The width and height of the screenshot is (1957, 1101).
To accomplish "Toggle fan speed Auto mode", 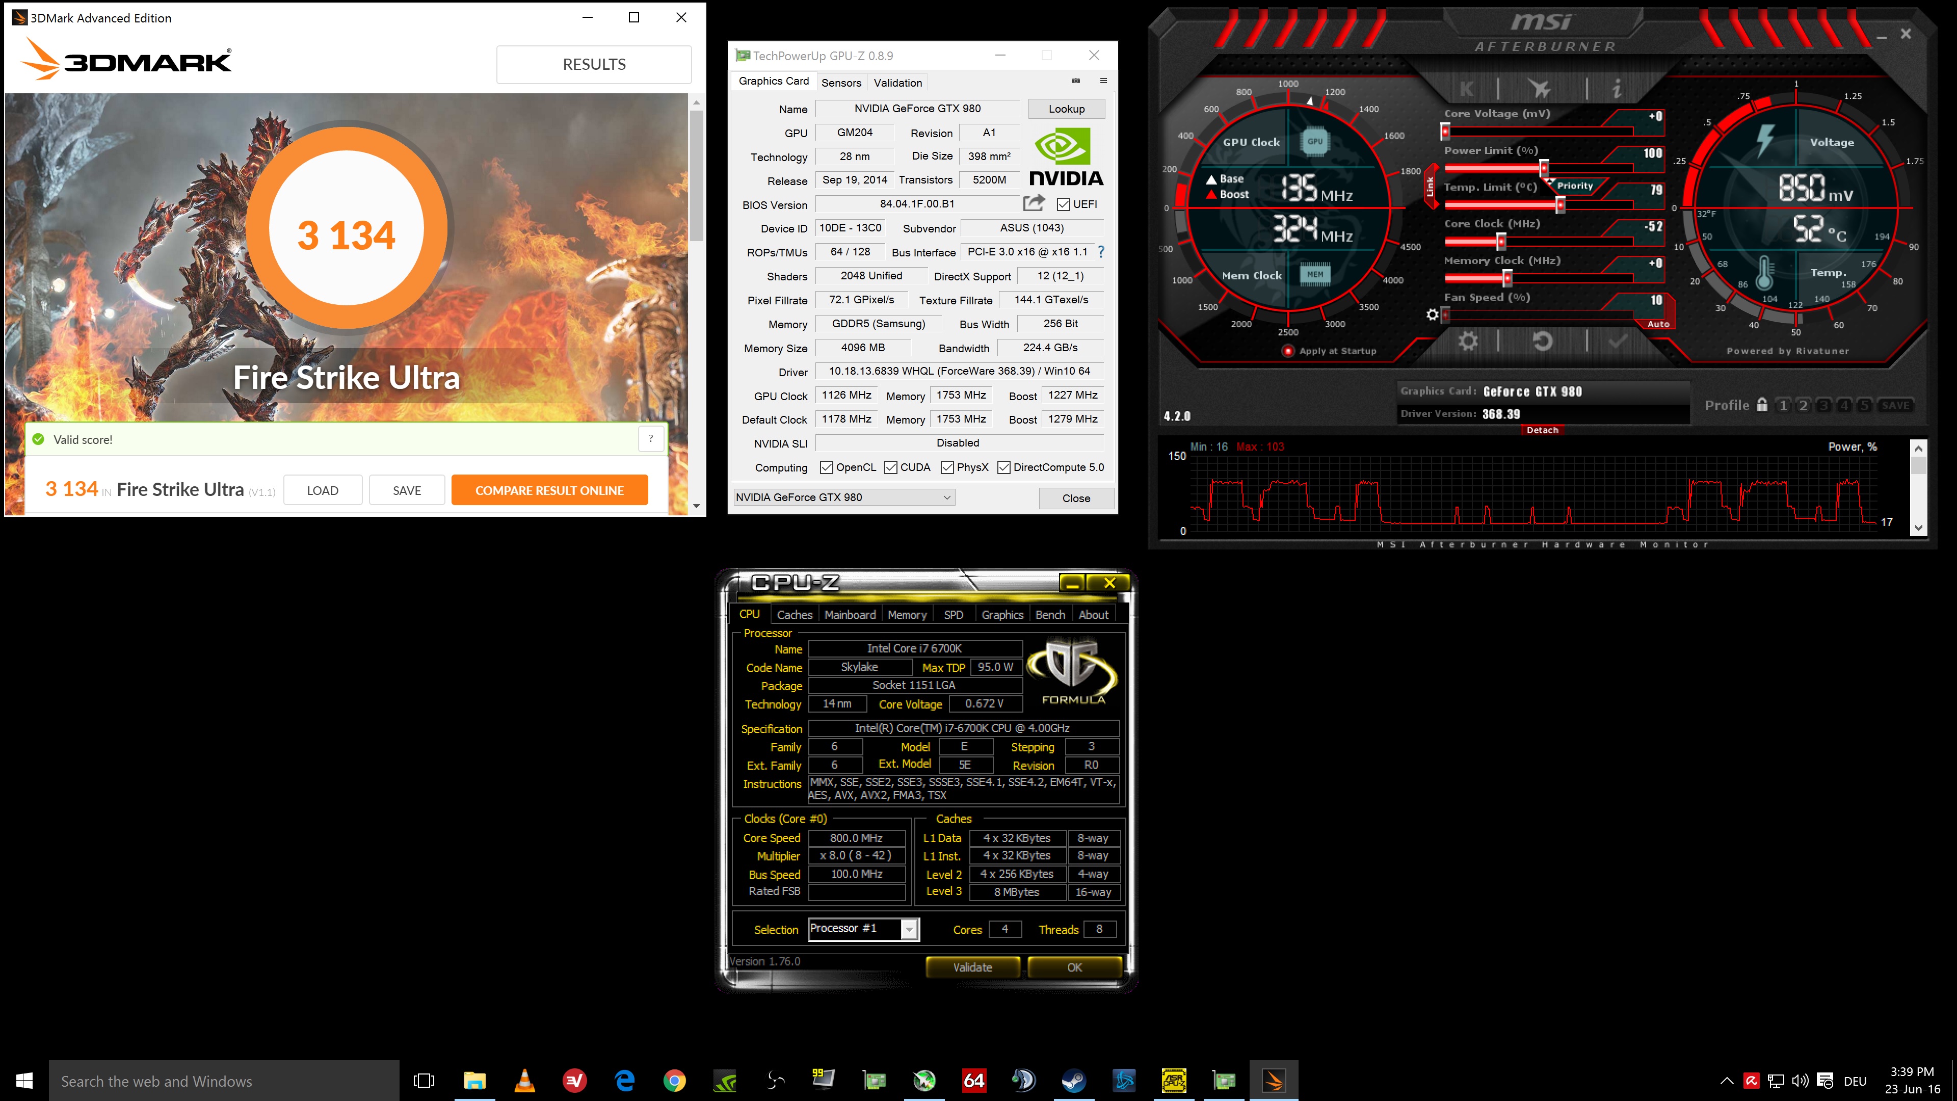I will pos(1658,325).
